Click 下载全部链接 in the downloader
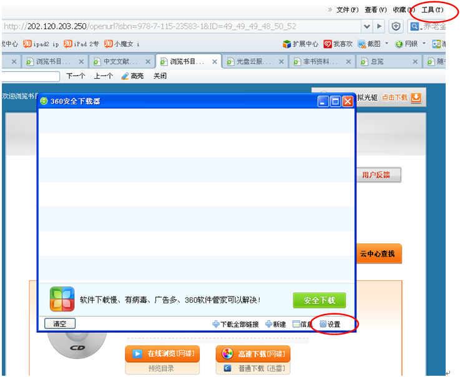This screenshot has height=377, width=460. click(x=235, y=324)
